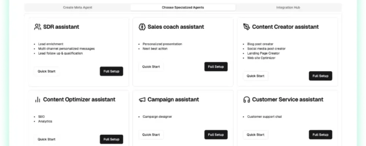Switch to the Create Meta Agent tab

pyautogui.click(x=78, y=7)
